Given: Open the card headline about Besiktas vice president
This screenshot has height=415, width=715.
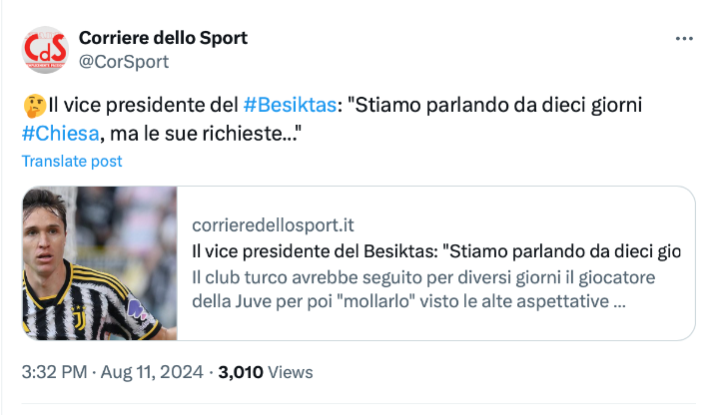Looking at the screenshot, I should pos(435,250).
